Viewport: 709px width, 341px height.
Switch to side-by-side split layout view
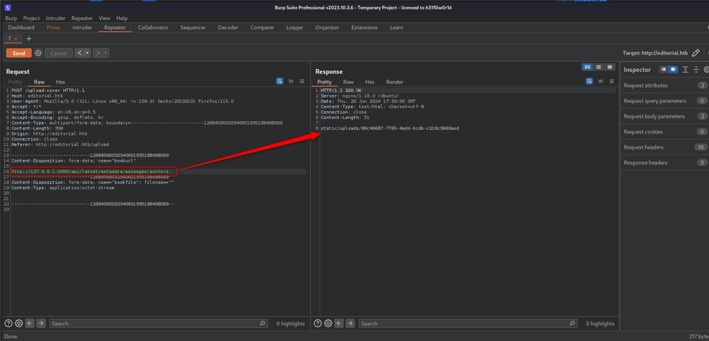point(587,67)
